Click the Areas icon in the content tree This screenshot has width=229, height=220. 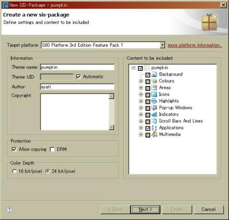coord(154,88)
